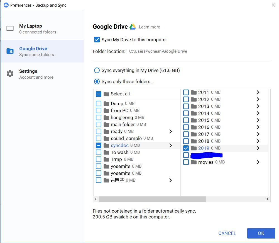Click the Backup and Sync cloud title icon
The width and height of the screenshot is (279, 243).
point(6,5)
